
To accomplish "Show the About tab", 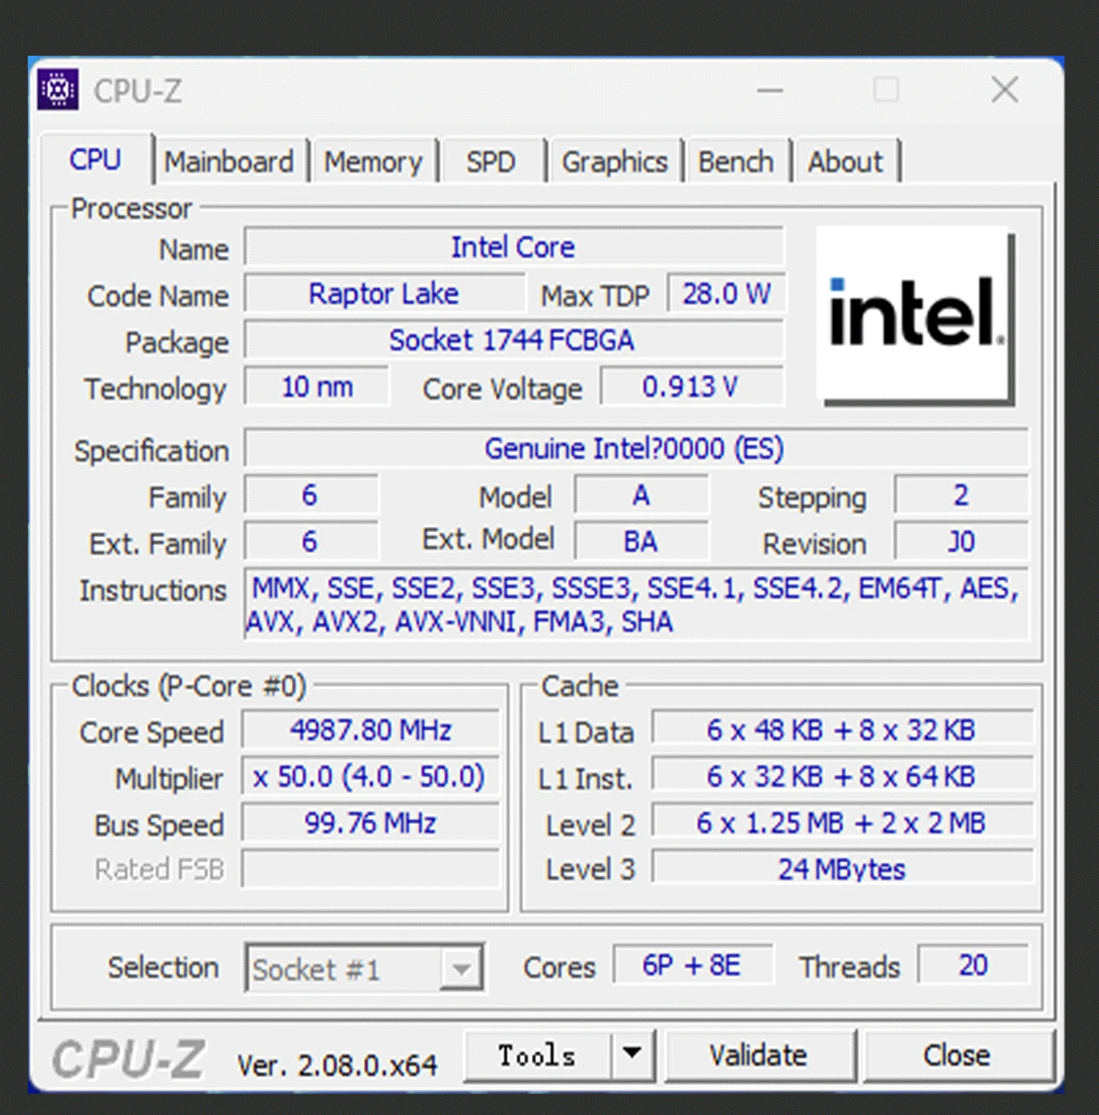I will tap(845, 161).
